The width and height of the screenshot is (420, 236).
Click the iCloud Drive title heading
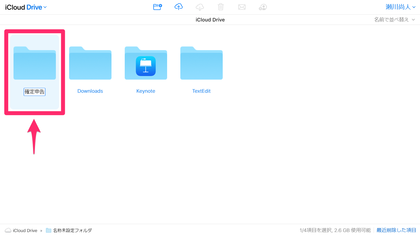pos(210,20)
